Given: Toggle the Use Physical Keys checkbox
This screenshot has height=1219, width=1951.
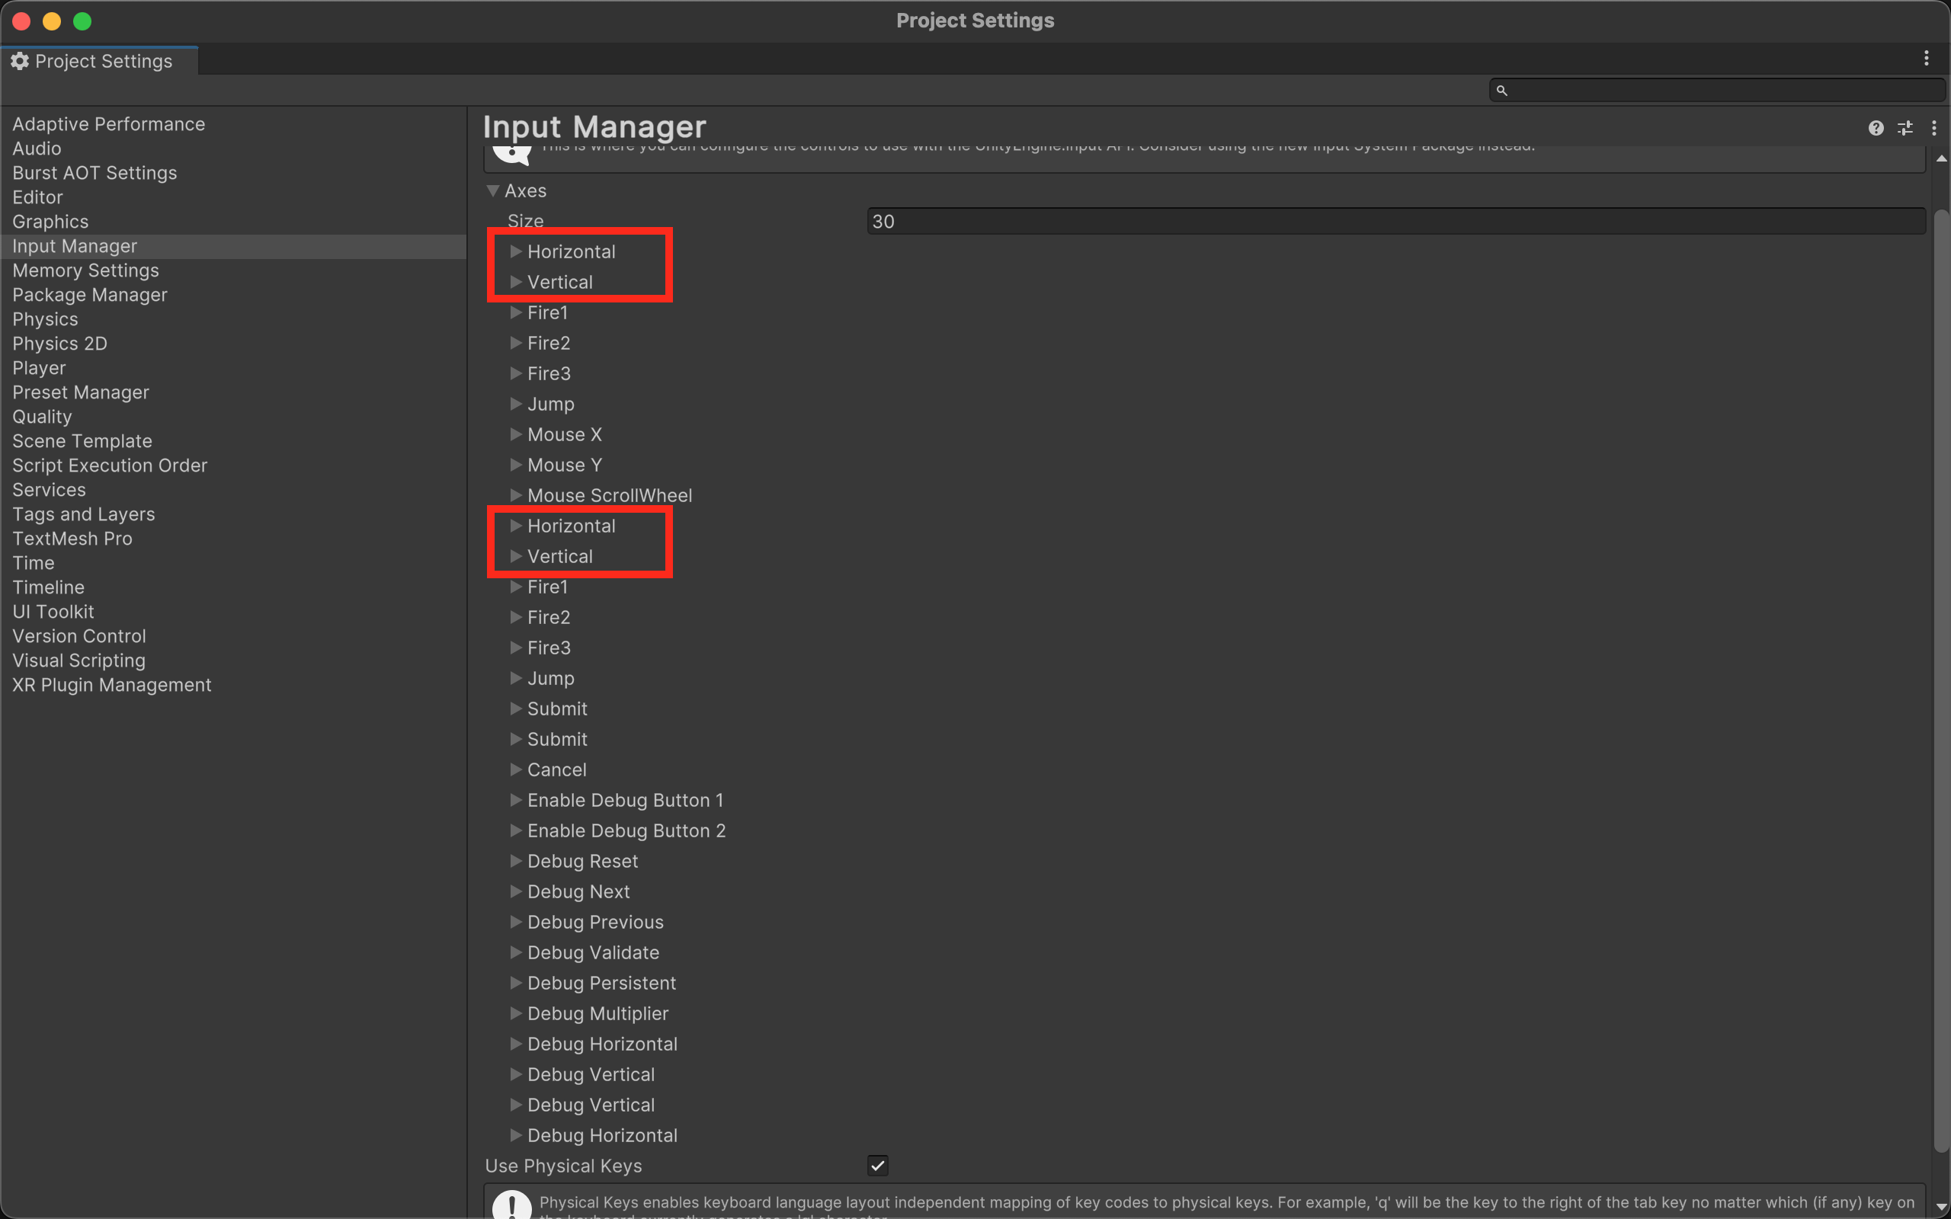Looking at the screenshot, I should [877, 1165].
